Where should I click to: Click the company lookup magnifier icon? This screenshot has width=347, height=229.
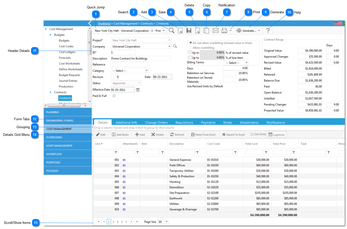175,46
